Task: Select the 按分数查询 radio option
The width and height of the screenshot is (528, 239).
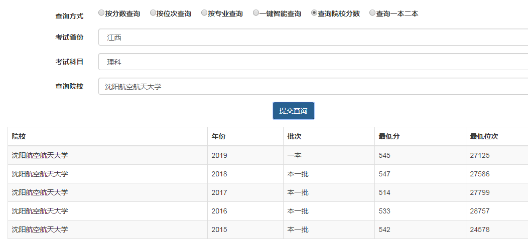Action: [x=101, y=13]
